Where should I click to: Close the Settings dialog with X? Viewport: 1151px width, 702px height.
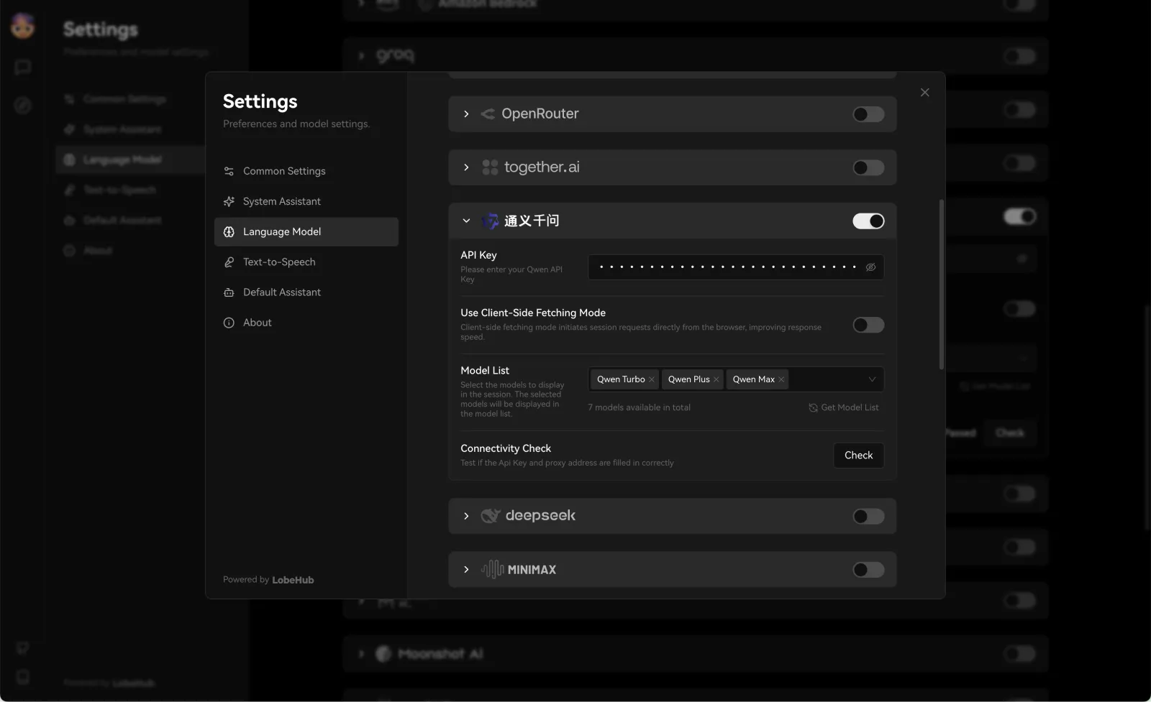[925, 92]
